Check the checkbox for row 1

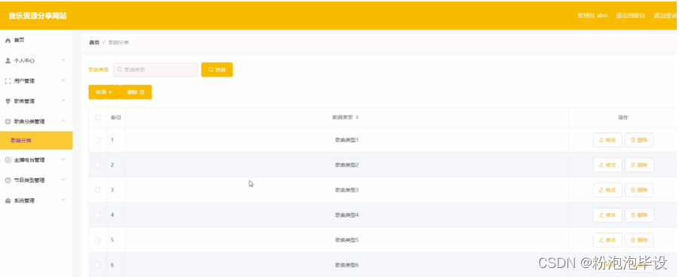(x=98, y=140)
